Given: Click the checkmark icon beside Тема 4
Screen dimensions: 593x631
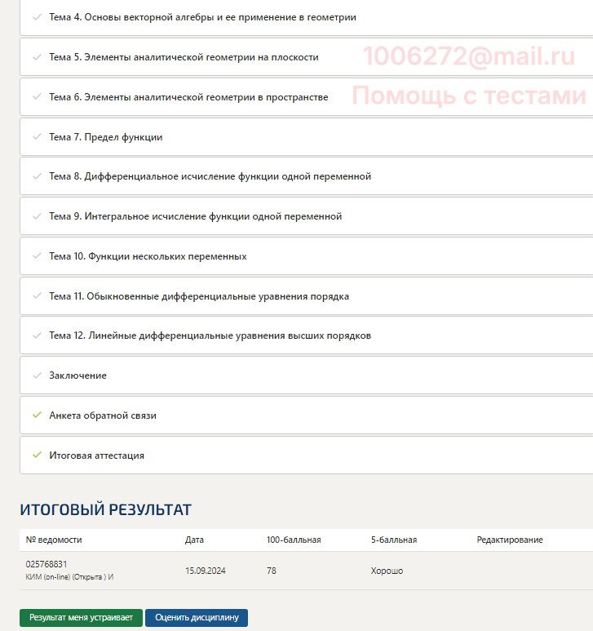Looking at the screenshot, I should click(x=37, y=17).
